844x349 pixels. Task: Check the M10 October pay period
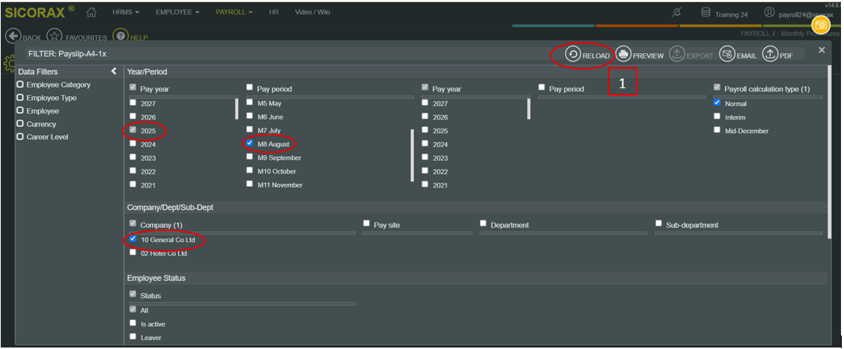(250, 170)
